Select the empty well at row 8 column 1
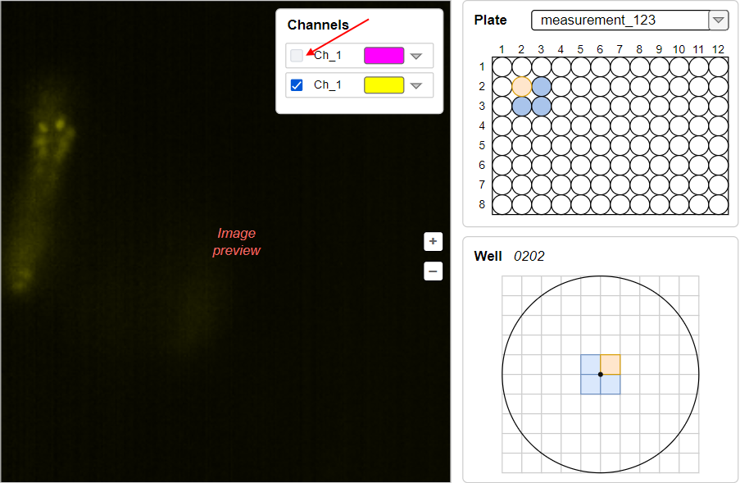 tap(502, 204)
